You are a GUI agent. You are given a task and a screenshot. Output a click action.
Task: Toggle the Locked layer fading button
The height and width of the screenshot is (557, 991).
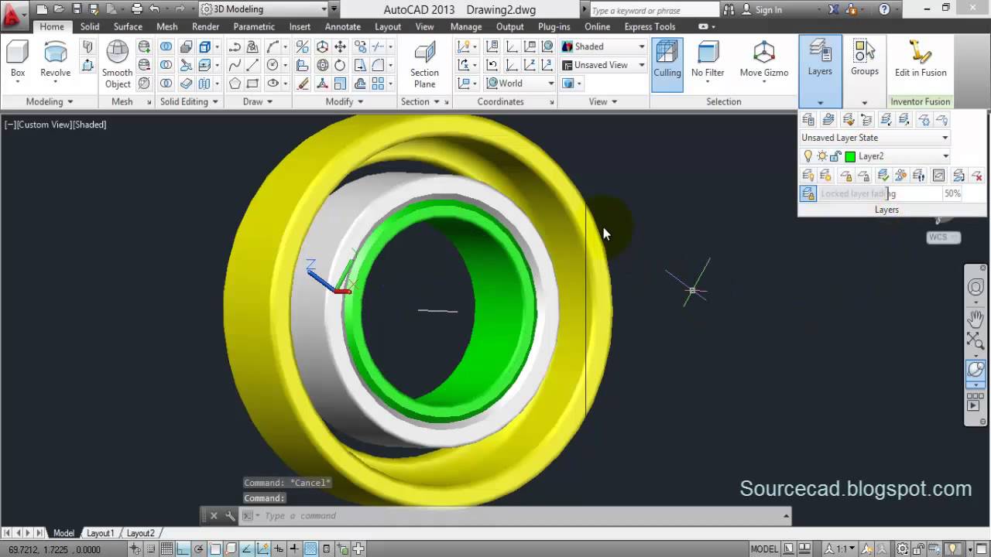click(808, 194)
